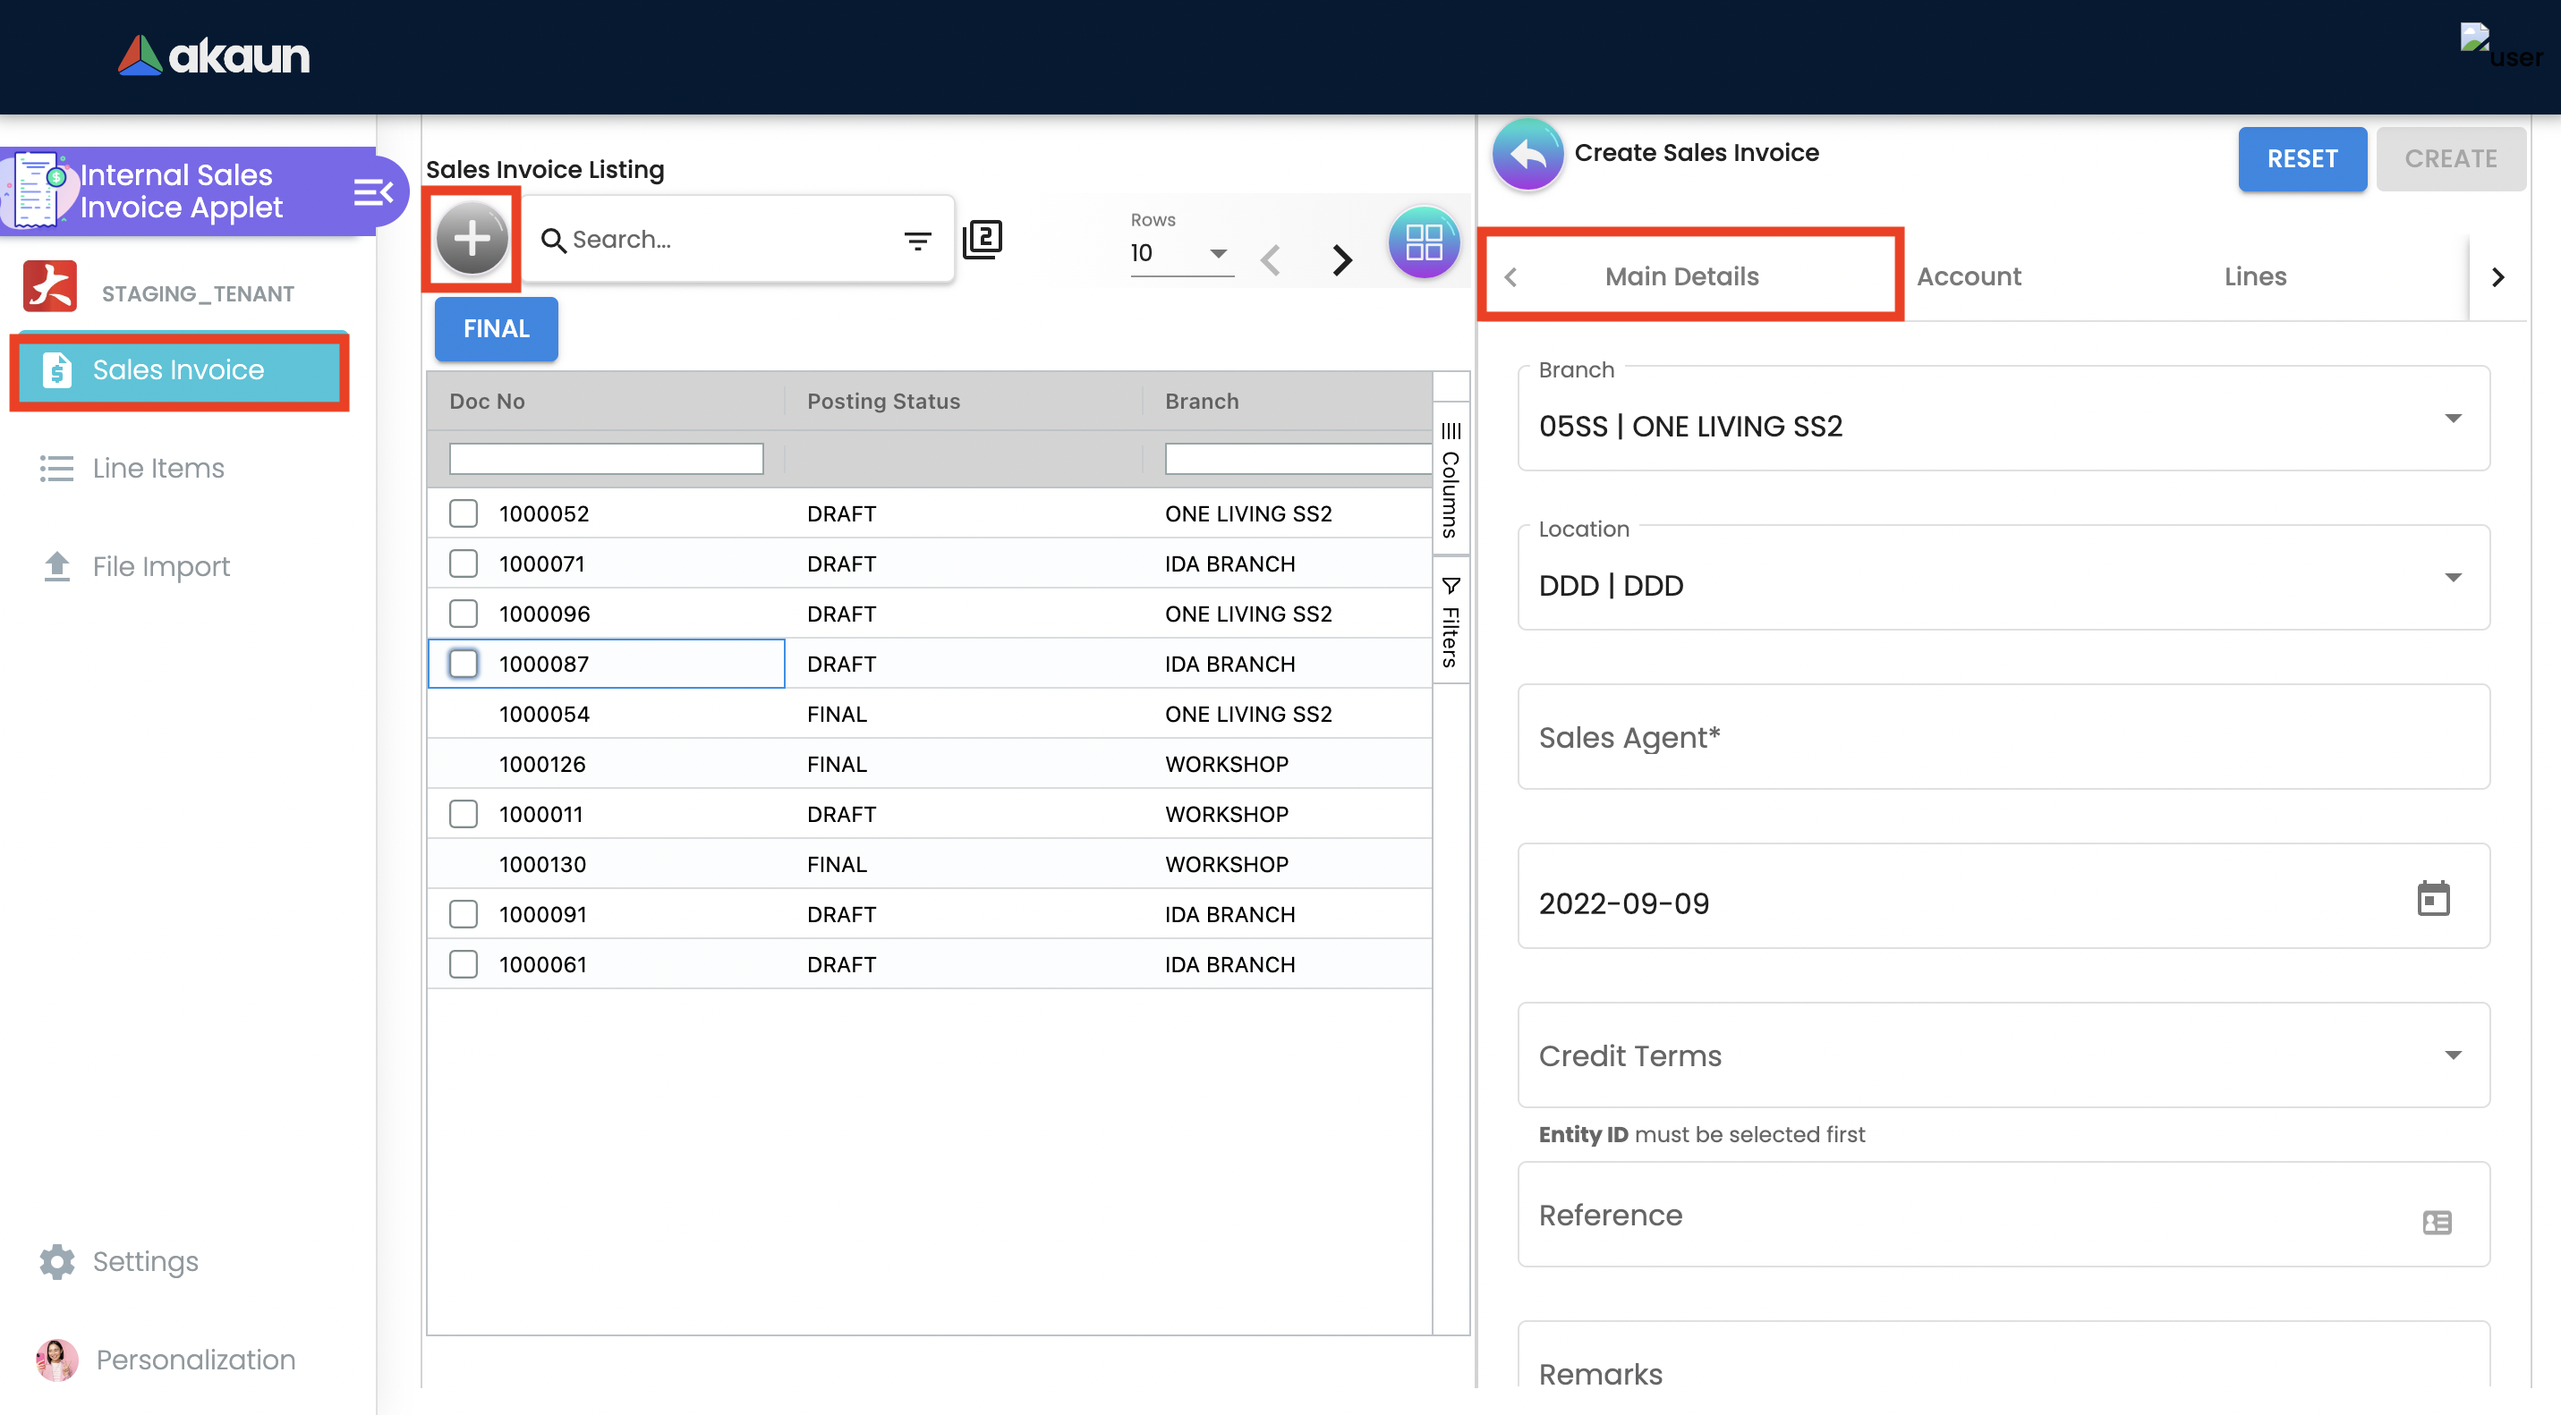2561x1415 pixels.
Task: Open the calendar date picker icon
Action: (2432, 898)
